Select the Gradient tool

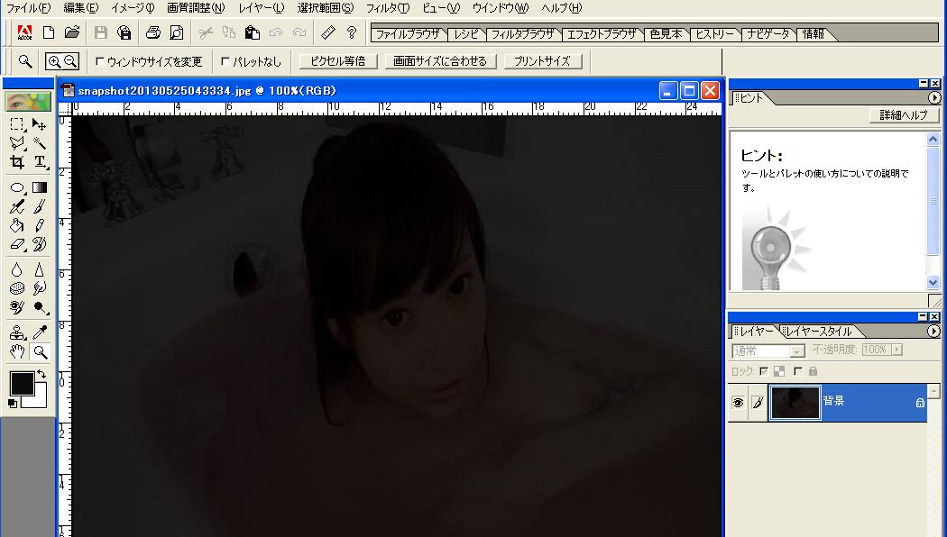(40, 187)
